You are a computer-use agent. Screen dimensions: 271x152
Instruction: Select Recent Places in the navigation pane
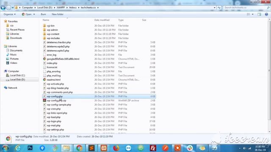point(17,30)
